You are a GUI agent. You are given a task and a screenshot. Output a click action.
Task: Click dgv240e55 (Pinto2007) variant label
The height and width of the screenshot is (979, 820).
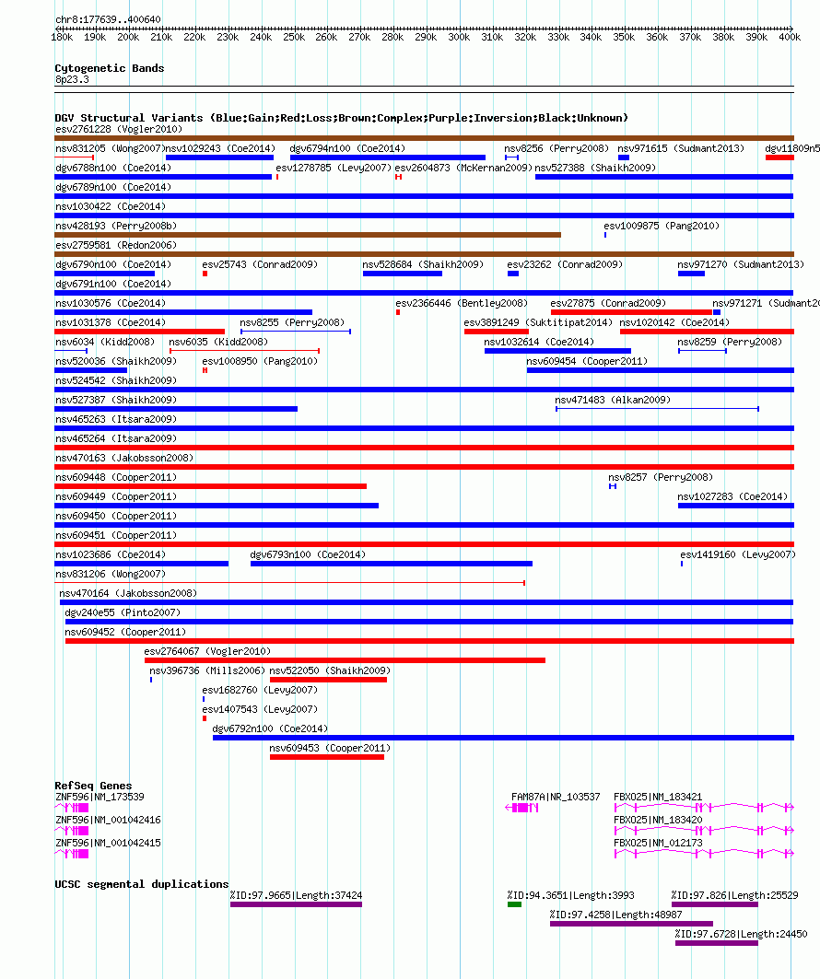(x=123, y=613)
